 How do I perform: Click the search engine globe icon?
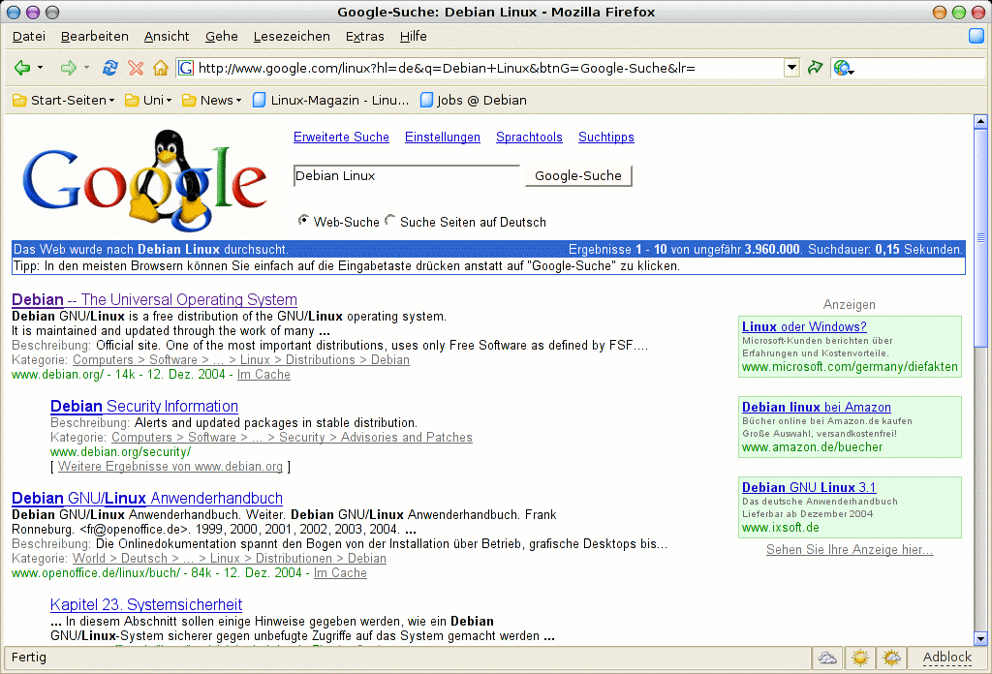click(x=841, y=68)
